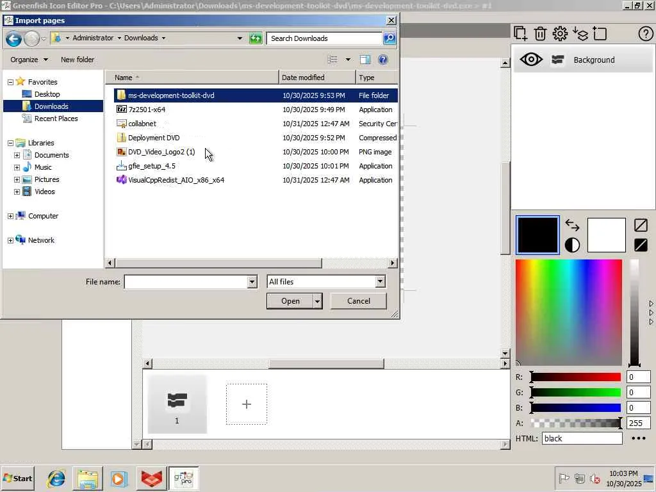Click the R value input box
Image resolution: width=656 pixels, height=492 pixels.
click(x=638, y=377)
